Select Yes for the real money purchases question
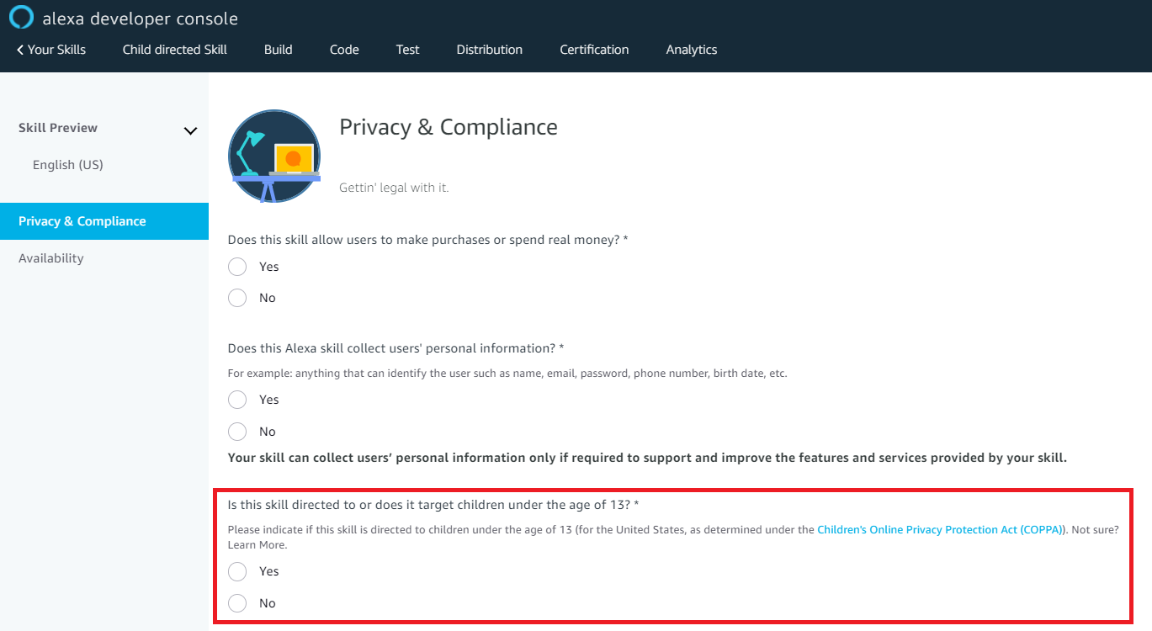The width and height of the screenshot is (1152, 631). pyautogui.click(x=236, y=266)
